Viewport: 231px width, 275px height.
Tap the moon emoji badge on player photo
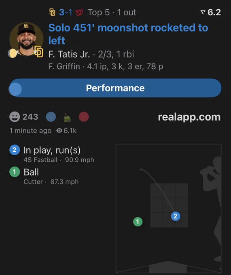(13, 53)
